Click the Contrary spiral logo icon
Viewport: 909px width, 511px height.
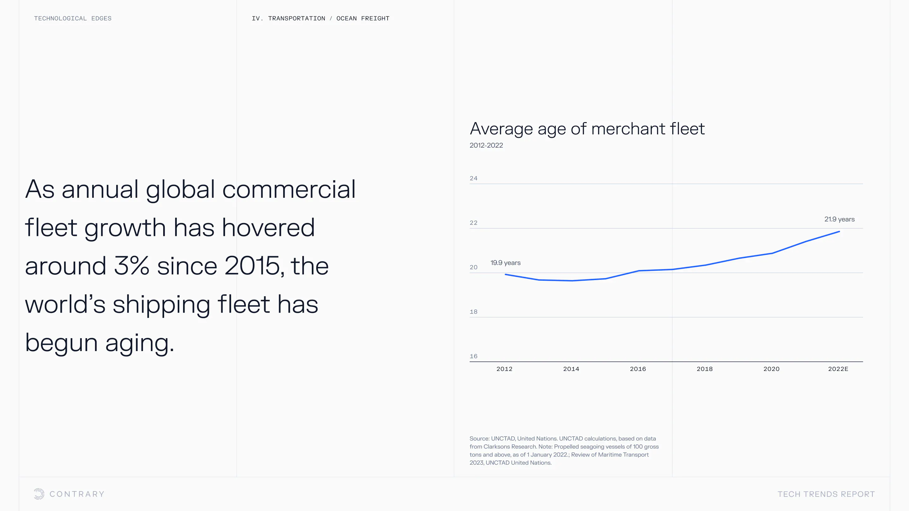coord(39,494)
